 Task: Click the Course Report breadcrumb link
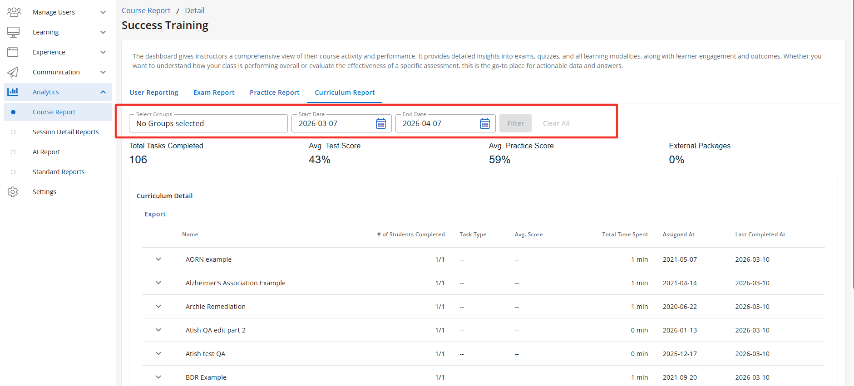[146, 10]
